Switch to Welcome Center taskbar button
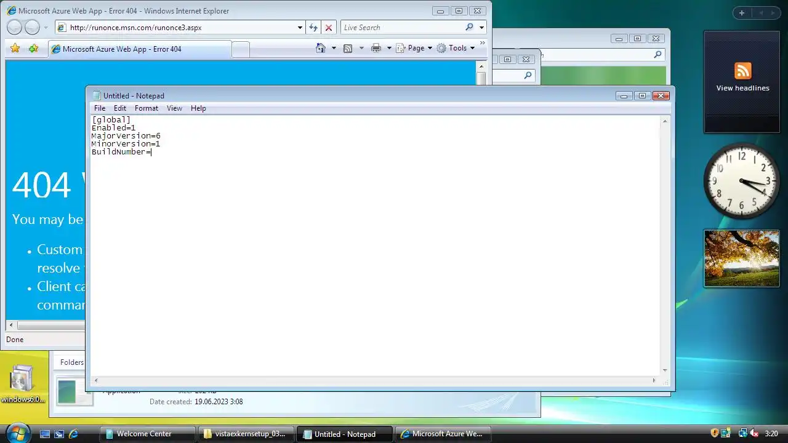 (x=147, y=434)
